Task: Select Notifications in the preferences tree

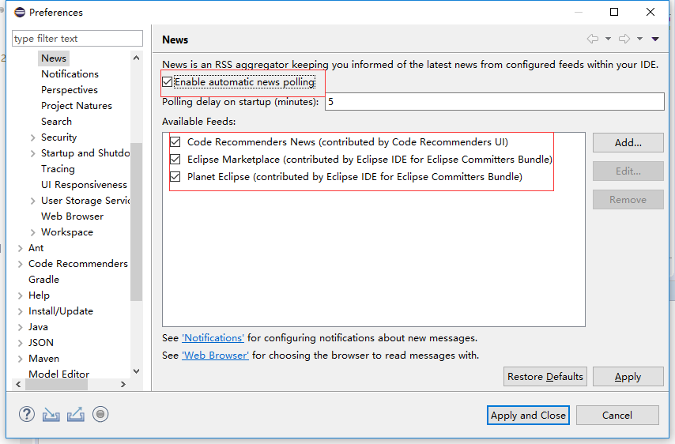Action: (70, 74)
